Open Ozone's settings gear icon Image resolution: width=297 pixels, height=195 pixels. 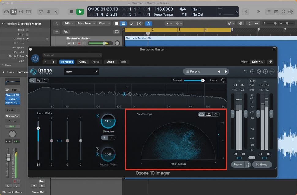258,71
